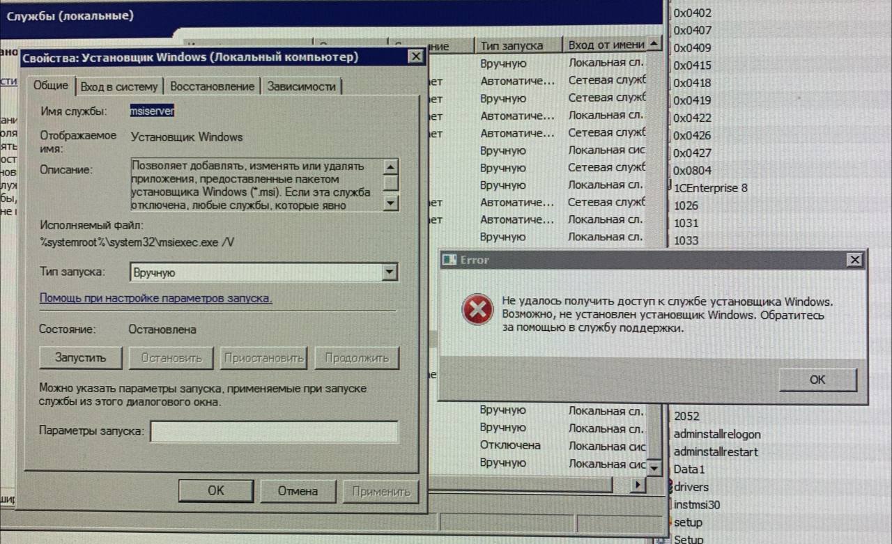Screen dimensions: 892x544
Task: Click the Остановить button
Action: click(x=171, y=358)
